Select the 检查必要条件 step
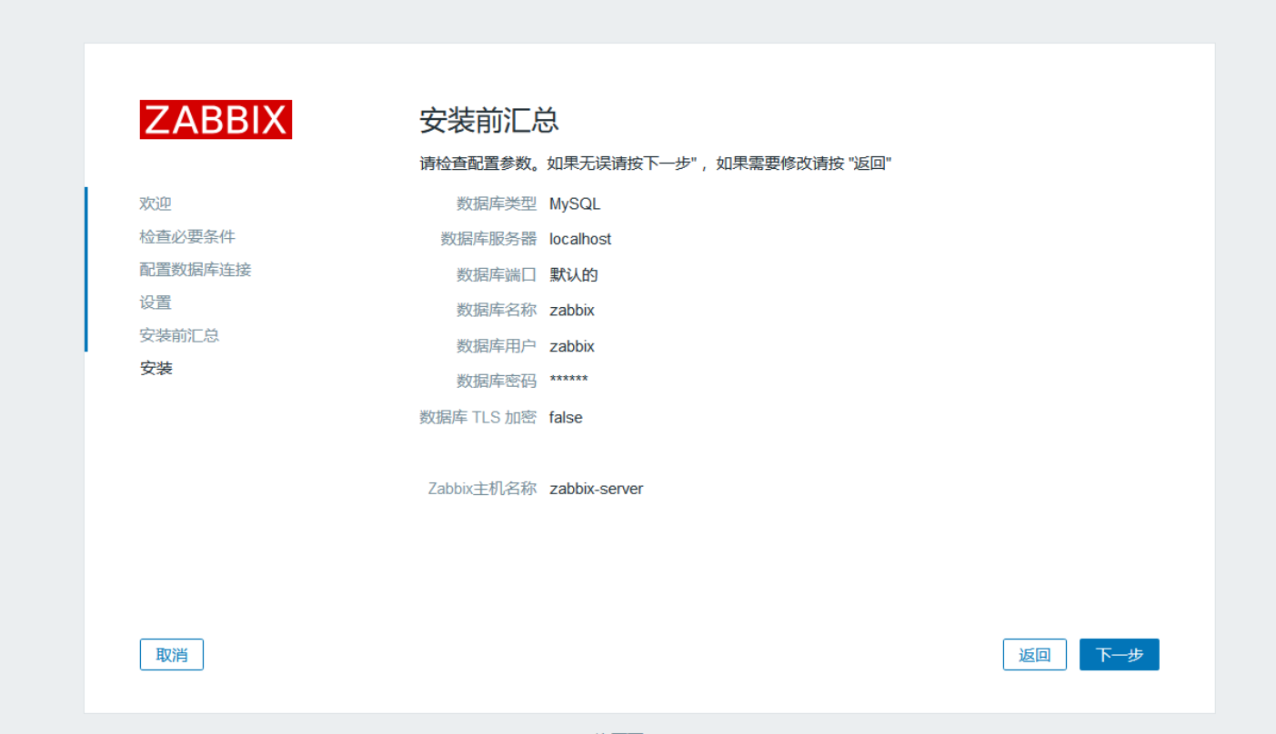 pos(187,236)
